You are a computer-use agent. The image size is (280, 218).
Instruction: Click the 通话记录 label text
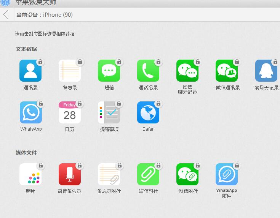click(148, 88)
